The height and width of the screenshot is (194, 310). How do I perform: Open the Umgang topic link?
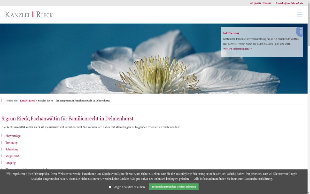coord(11,163)
